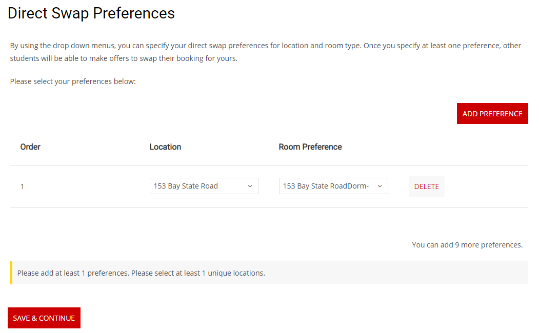Click the yellow accent bar on the warning notice

pos(11,273)
